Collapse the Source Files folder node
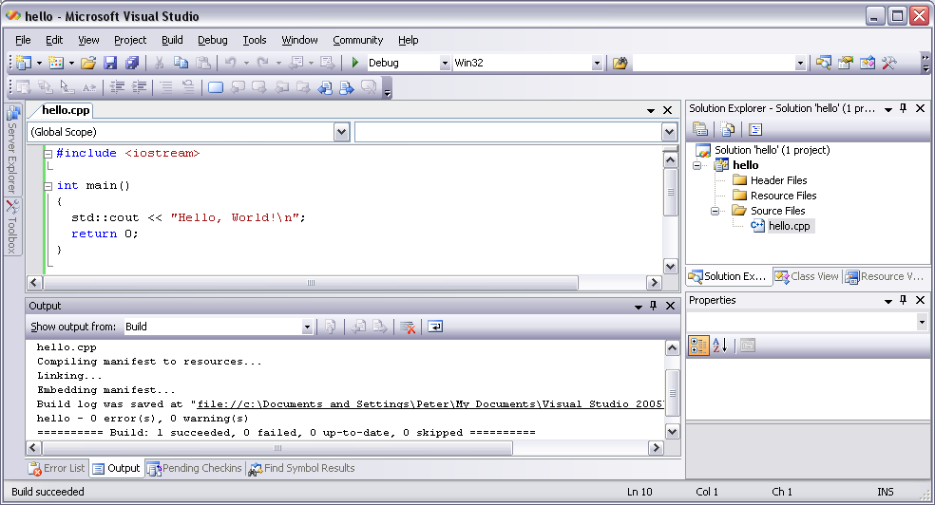The height and width of the screenshot is (505, 935). pos(715,211)
